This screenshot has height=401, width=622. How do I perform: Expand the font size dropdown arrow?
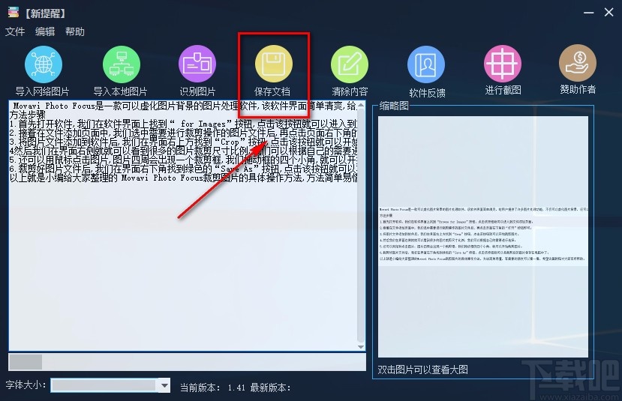coord(164,385)
